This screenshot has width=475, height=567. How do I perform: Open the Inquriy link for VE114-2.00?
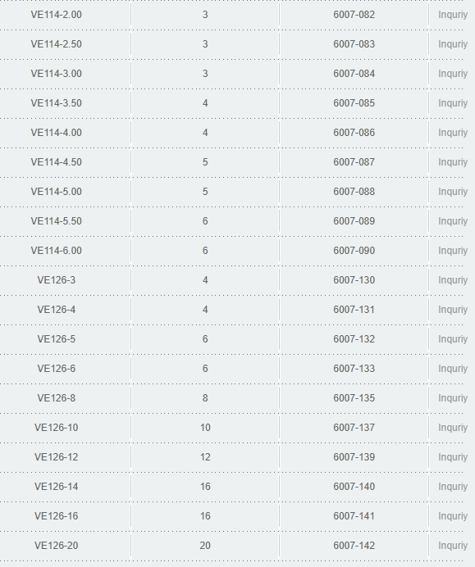point(453,15)
